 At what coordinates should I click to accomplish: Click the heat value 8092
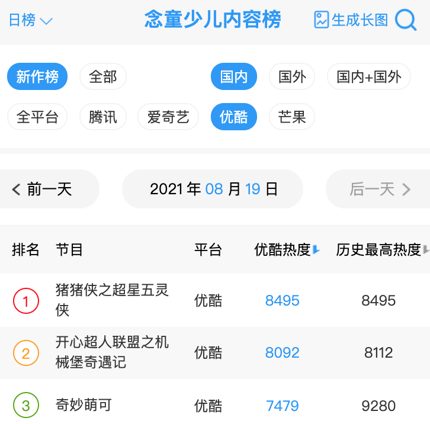point(282,353)
